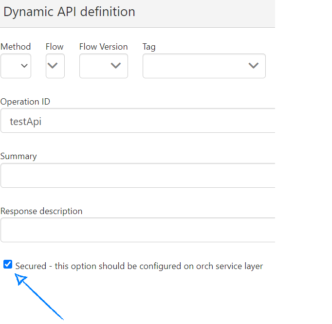Click the Response description label
The width and height of the screenshot is (332, 324).
coord(41,211)
